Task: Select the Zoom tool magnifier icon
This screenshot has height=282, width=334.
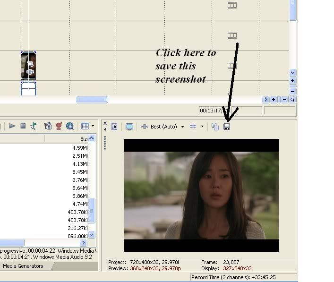Action: coord(292,100)
